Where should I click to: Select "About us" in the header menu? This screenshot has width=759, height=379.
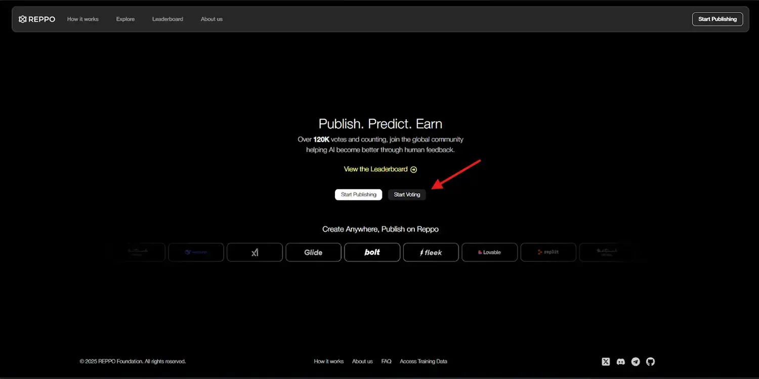[212, 19]
